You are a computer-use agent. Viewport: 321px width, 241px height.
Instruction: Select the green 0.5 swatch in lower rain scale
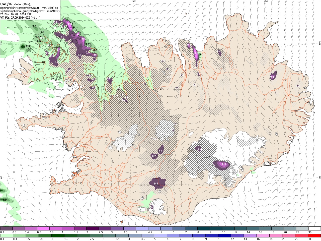click(32, 235)
